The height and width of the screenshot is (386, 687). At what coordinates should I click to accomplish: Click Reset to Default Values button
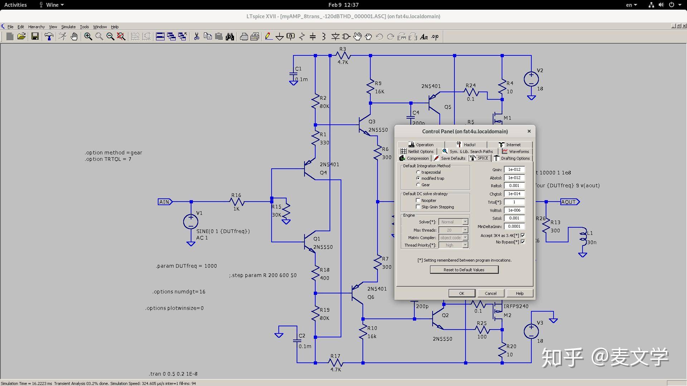[x=464, y=270]
